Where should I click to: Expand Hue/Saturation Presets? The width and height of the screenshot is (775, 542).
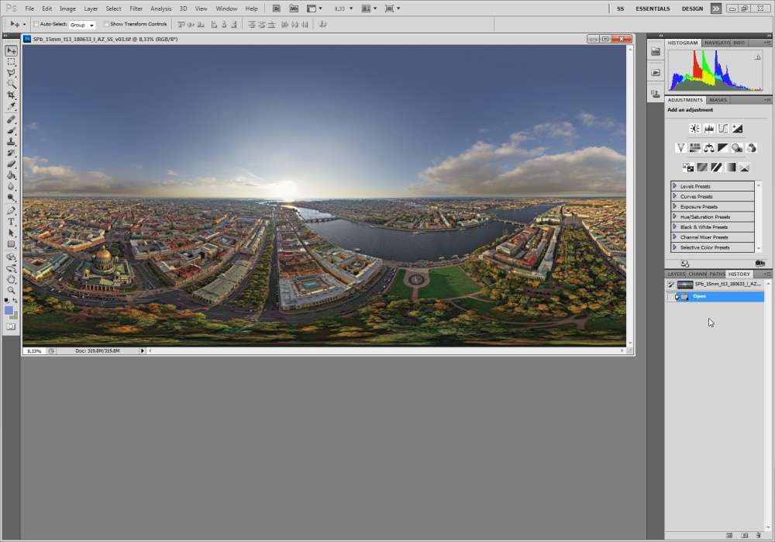coord(675,217)
